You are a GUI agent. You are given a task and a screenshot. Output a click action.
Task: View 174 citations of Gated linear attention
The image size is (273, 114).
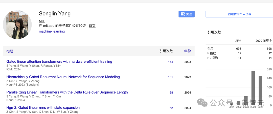pyautogui.click(x=170, y=62)
